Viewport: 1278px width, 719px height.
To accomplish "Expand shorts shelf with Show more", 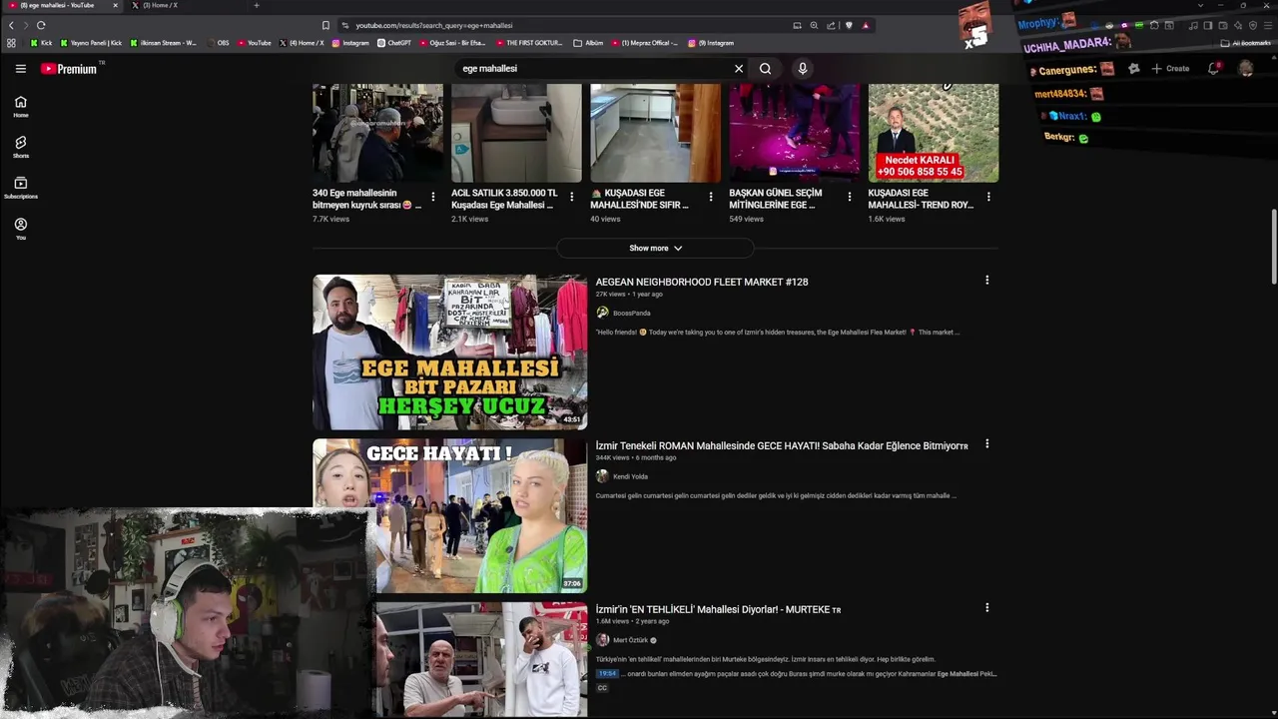I will [x=655, y=248].
